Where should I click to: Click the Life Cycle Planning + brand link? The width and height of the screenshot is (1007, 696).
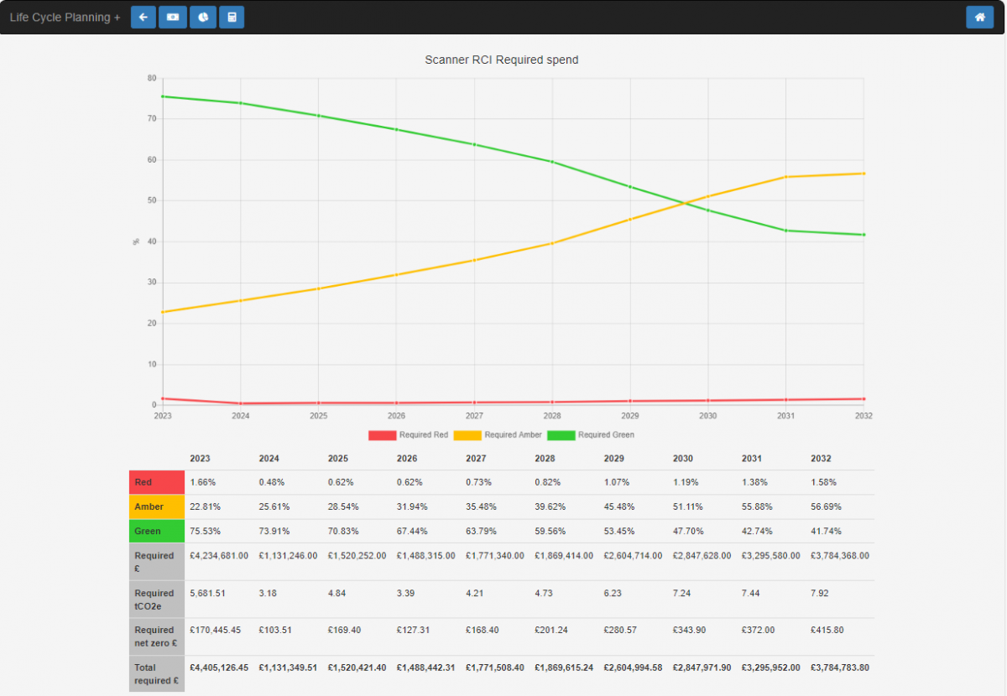(65, 17)
